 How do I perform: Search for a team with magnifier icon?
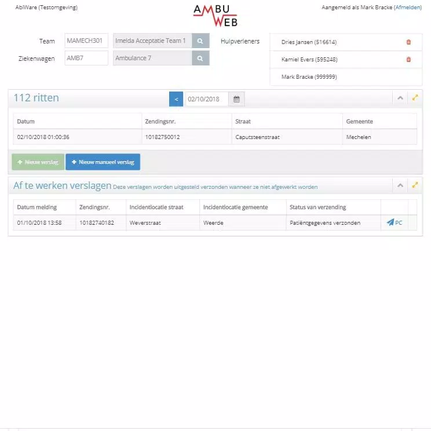click(200, 41)
